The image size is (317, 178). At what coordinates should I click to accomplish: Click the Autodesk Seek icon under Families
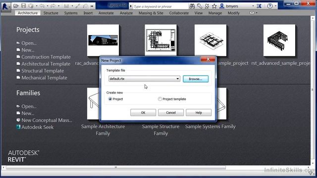(18, 127)
